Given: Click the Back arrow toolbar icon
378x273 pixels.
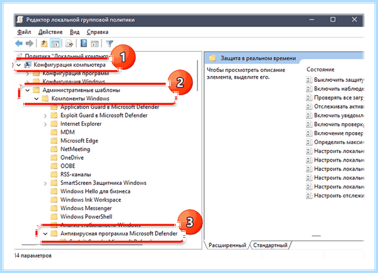Looking at the screenshot, I should pyautogui.click(x=19, y=43).
